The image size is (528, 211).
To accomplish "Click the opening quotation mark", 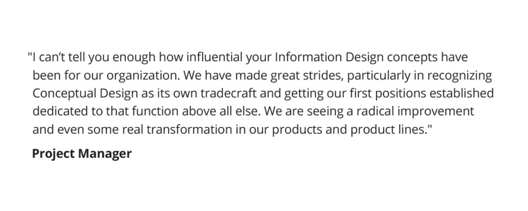I will (x=29, y=55).
